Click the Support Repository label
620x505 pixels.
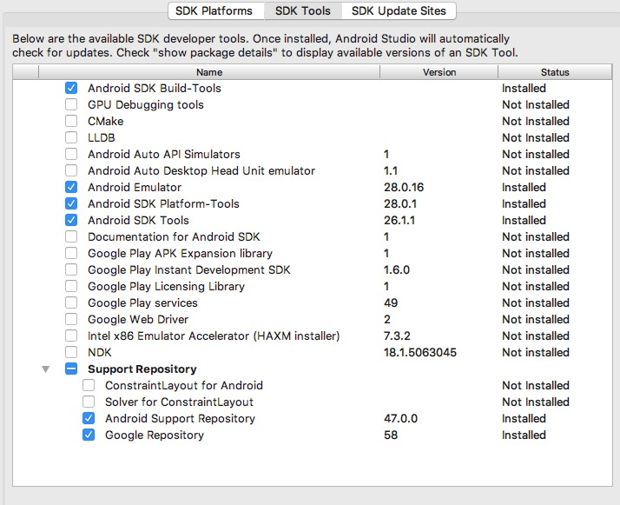[x=142, y=369]
